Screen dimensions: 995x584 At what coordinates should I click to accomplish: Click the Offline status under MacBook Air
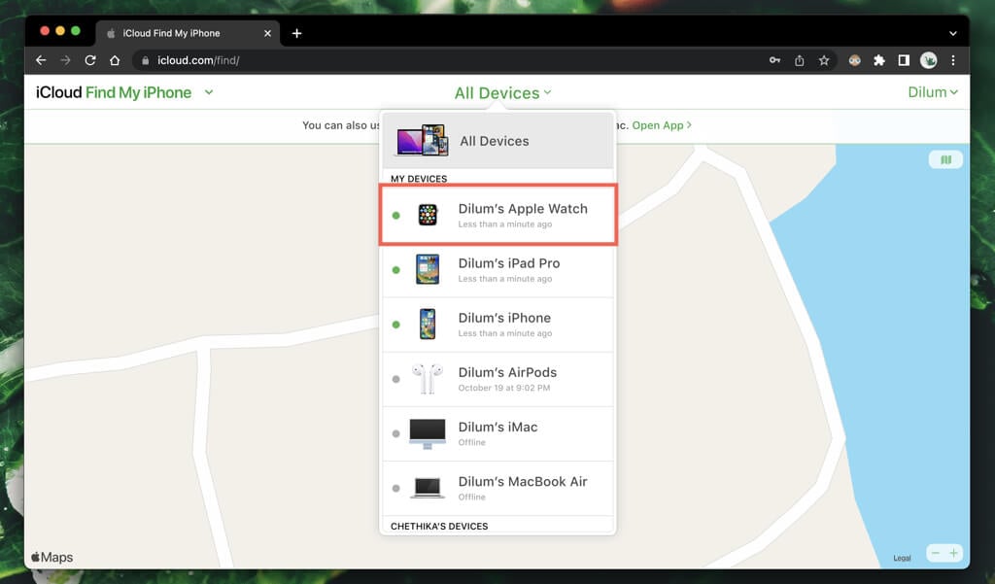[x=471, y=498]
